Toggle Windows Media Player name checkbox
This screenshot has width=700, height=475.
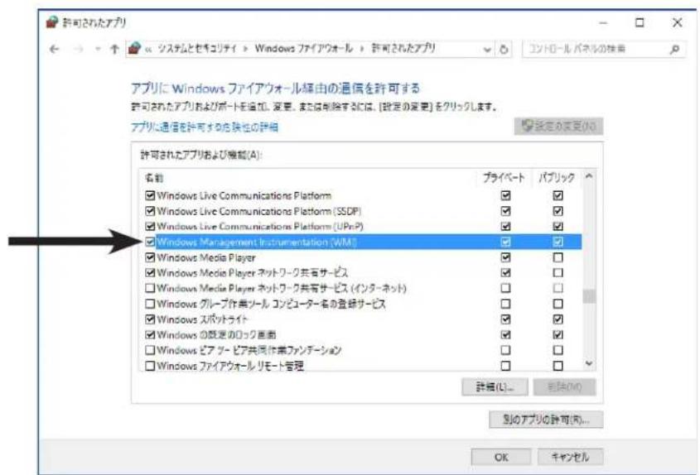pos(150,257)
